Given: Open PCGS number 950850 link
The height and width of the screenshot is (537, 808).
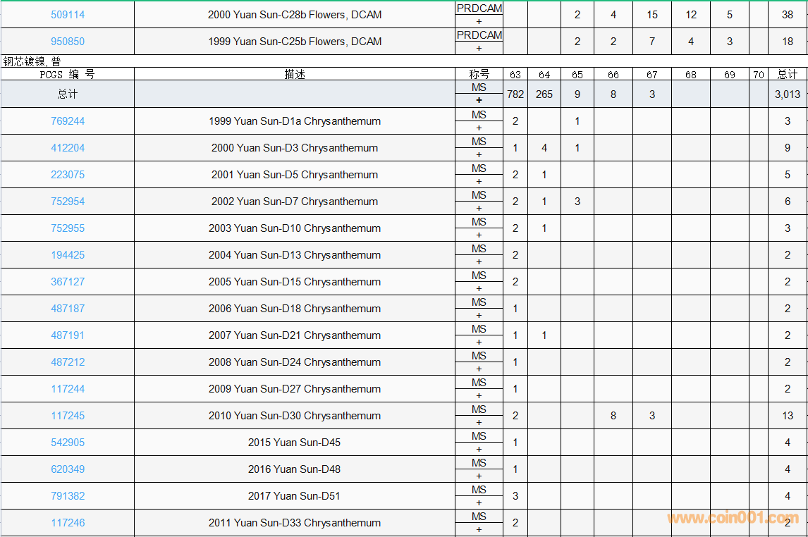Looking at the screenshot, I should [68, 42].
